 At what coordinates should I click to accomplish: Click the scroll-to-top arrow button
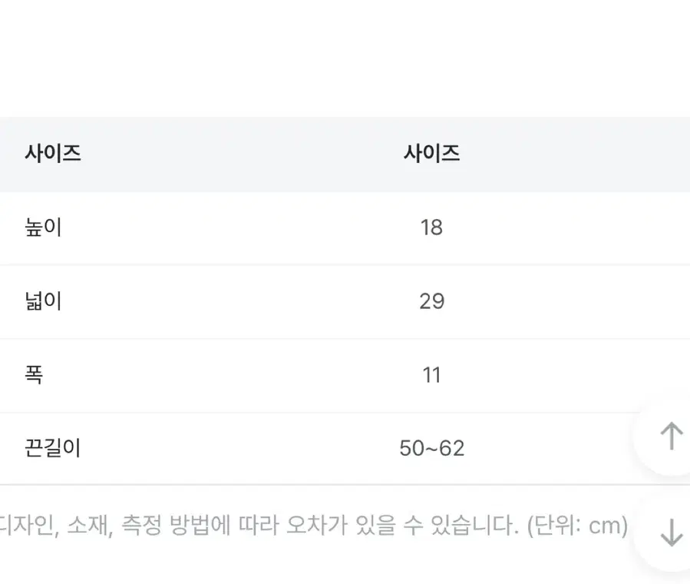click(x=671, y=436)
